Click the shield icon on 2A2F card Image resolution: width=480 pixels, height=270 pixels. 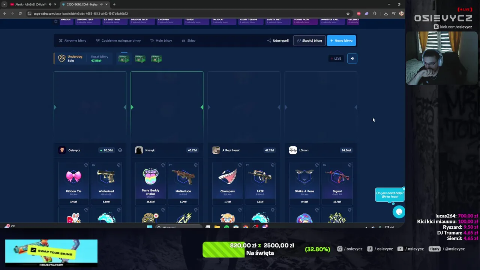pos(273,165)
